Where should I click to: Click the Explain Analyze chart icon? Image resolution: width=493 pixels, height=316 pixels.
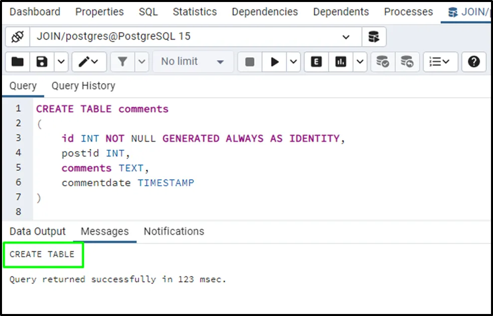[x=341, y=62]
